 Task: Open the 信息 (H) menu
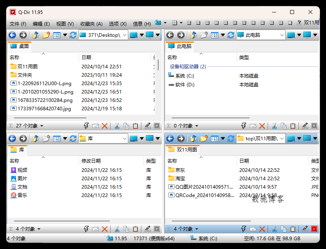[142, 24]
